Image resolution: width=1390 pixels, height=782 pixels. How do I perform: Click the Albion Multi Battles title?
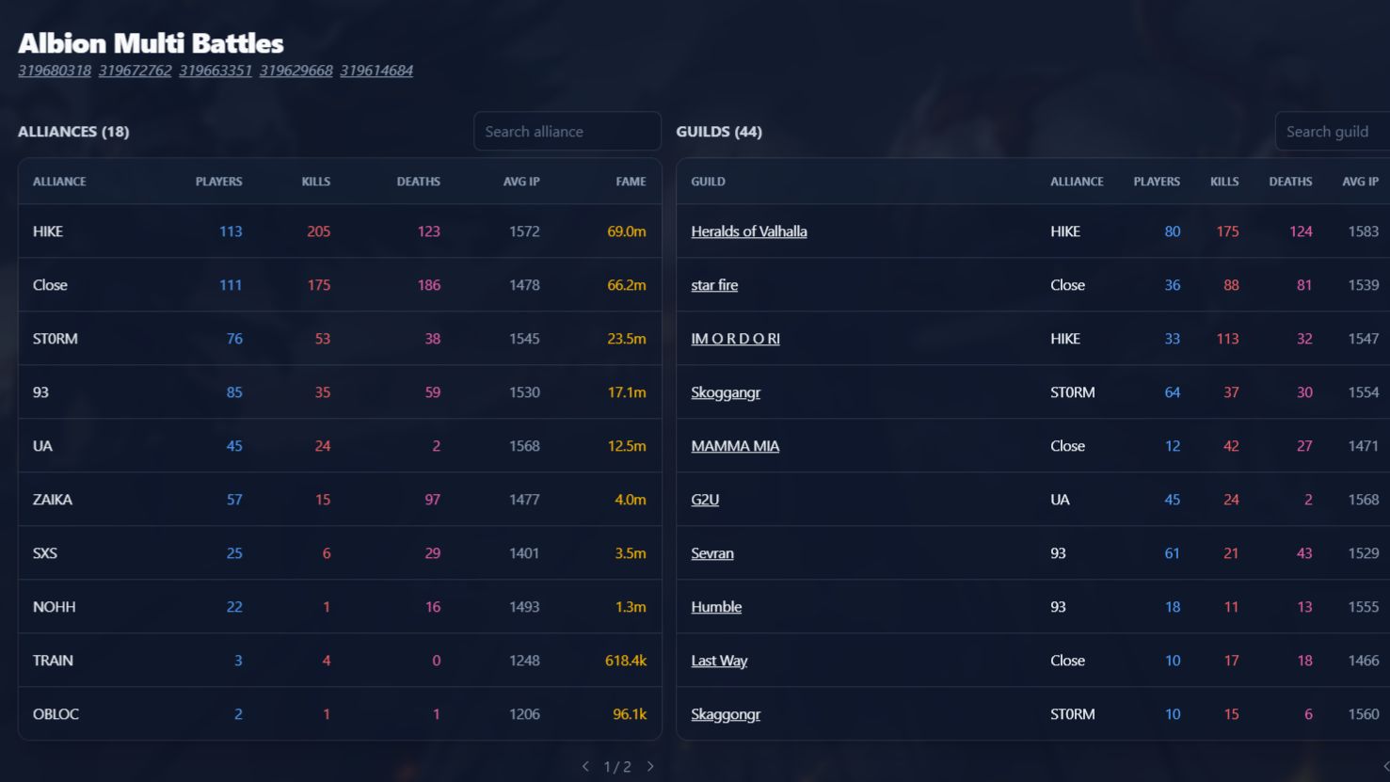[x=151, y=43]
